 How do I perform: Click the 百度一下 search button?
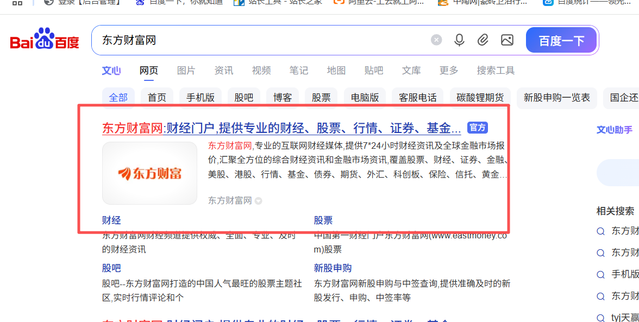(x=561, y=40)
